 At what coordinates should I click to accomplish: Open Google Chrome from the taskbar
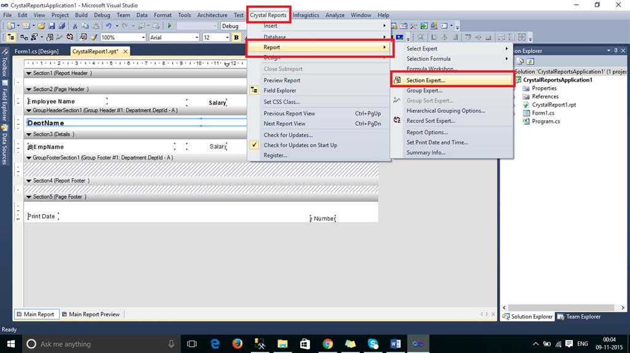pyautogui.click(x=327, y=344)
